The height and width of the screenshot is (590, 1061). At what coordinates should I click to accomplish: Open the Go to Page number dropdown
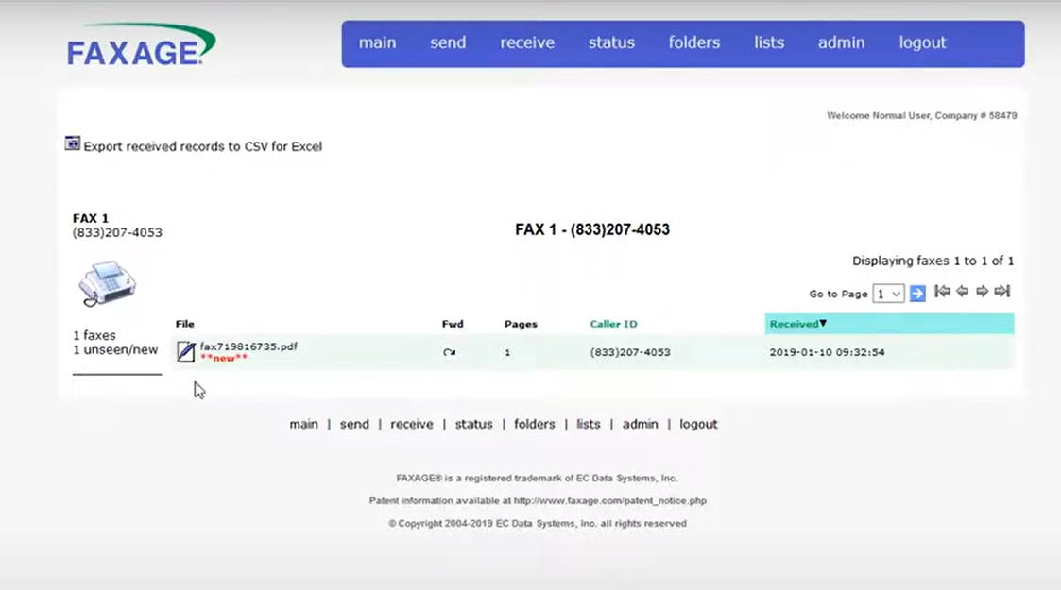[888, 293]
